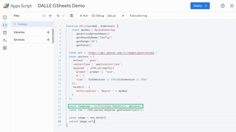Open the Editor code icon in sidebar
The image size is (236, 132).
point(5,25)
